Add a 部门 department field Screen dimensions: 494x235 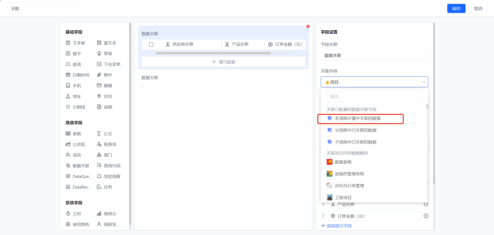click(x=105, y=155)
